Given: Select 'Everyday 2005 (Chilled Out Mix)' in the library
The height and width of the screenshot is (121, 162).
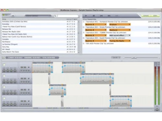Looking at the screenshot, I should pyautogui.click(x=40, y=22).
